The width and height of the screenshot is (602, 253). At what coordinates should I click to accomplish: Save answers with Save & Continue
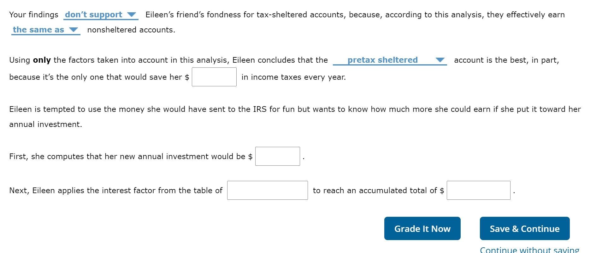click(x=524, y=228)
